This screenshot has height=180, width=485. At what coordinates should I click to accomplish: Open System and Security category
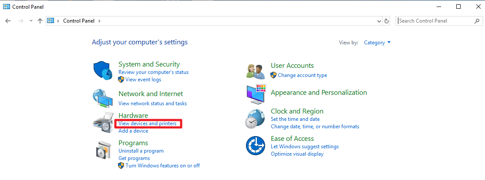[x=149, y=64]
